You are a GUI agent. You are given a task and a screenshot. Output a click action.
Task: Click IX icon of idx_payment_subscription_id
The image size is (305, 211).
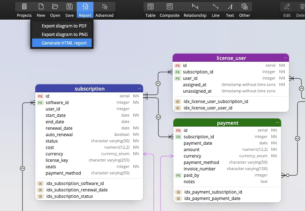pos(178,192)
